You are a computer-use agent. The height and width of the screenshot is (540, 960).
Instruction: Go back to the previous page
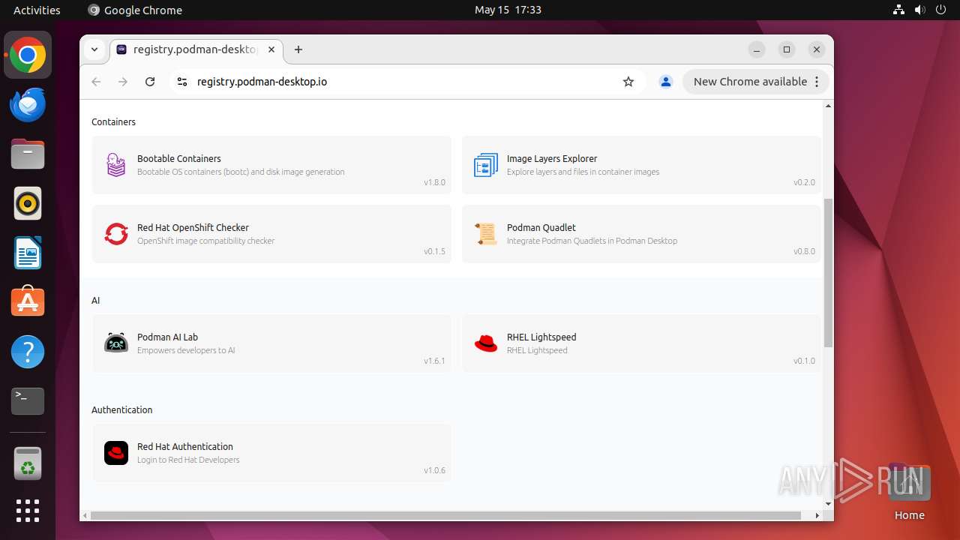(x=96, y=82)
